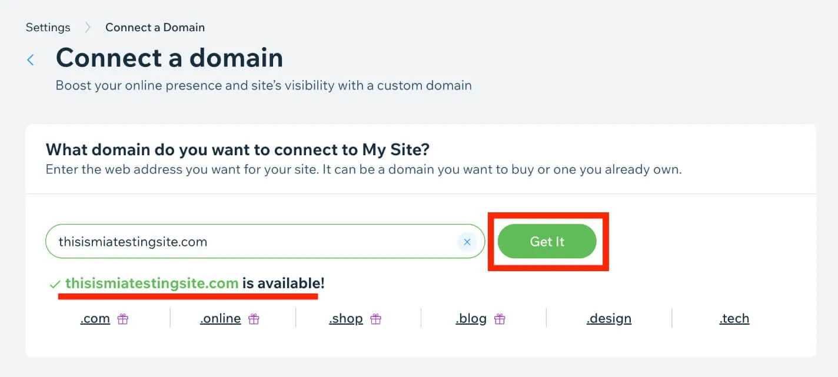Select the .design domain suggestion

click(608, 318)
